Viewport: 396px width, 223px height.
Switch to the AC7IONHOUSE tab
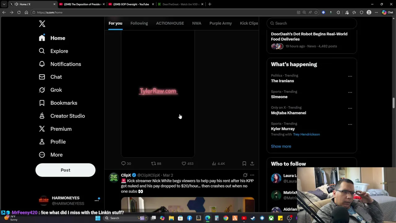[x=170, y=23]
